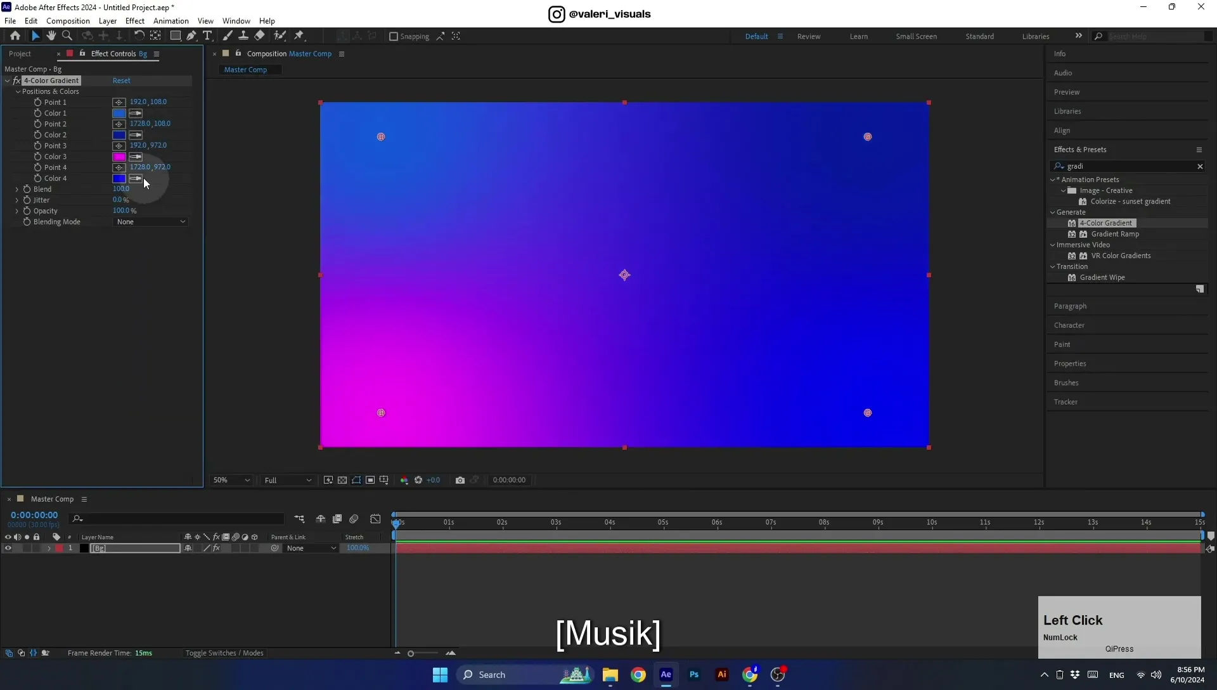Viewport: 1217px width, 690px height.
Task: Toggle the Snapping checkbox
Action: pos(394,36)
